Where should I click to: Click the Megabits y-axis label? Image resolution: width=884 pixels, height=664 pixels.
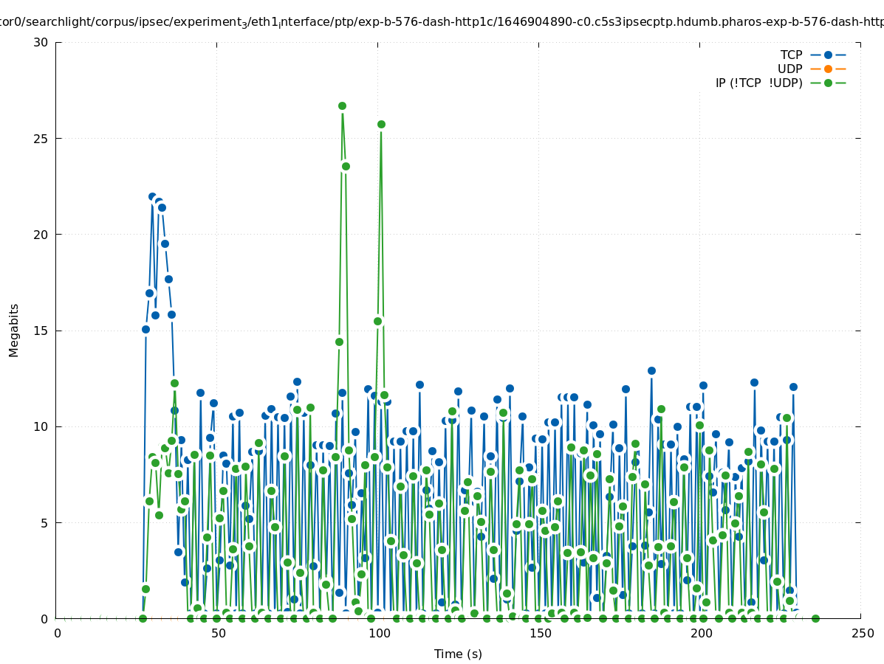point(14,330)
